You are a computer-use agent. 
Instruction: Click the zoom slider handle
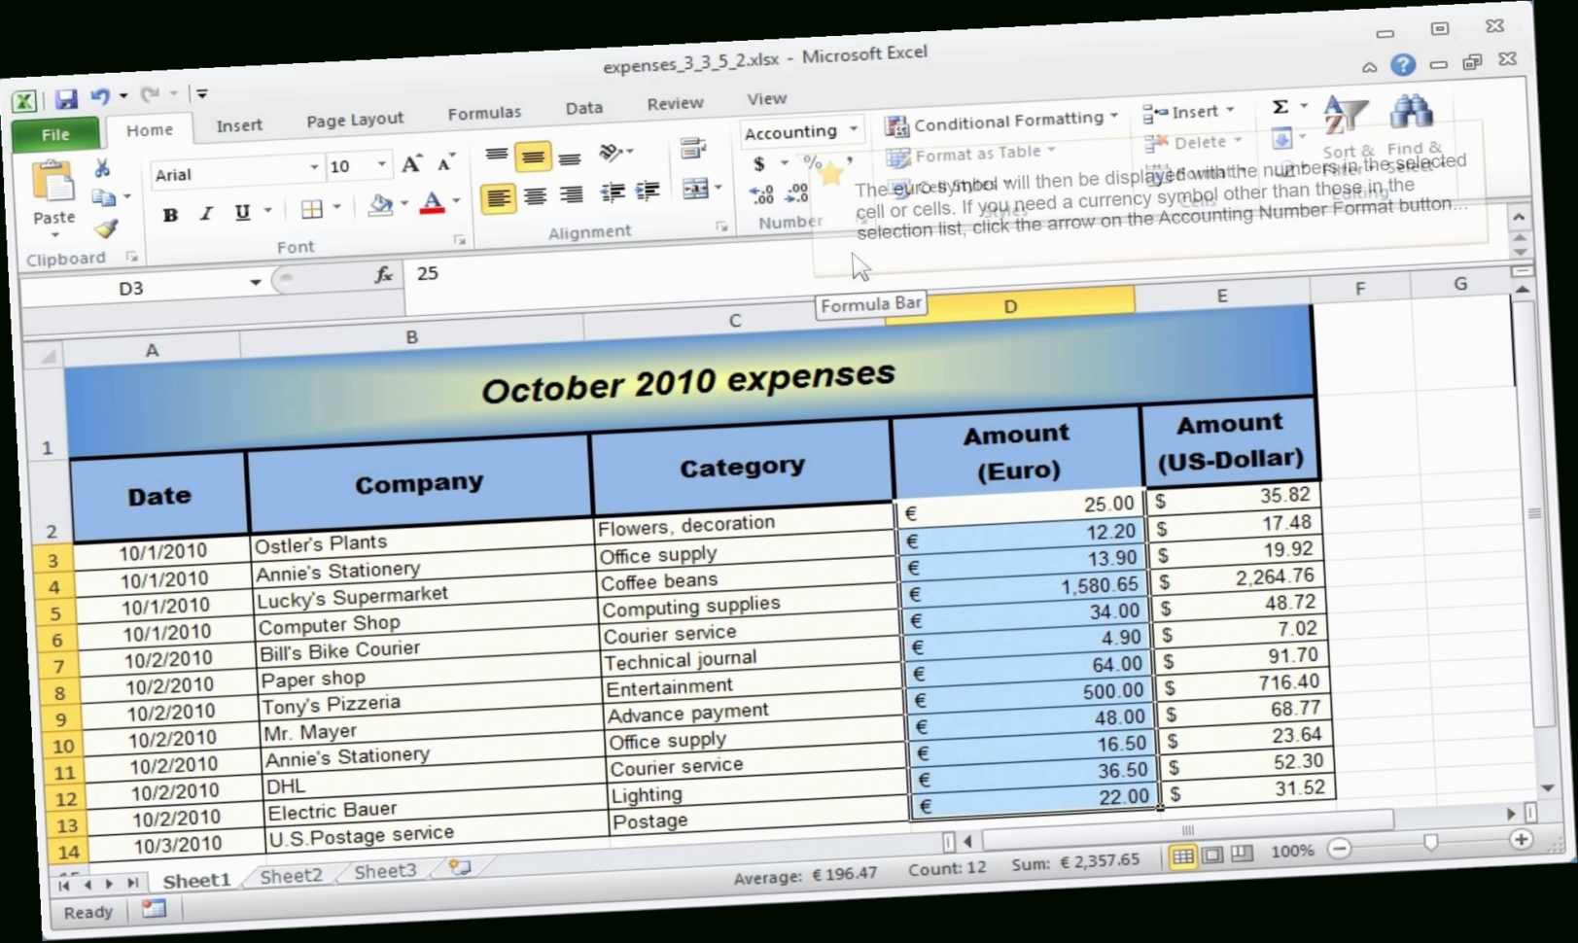click(x=1431, y=843)
